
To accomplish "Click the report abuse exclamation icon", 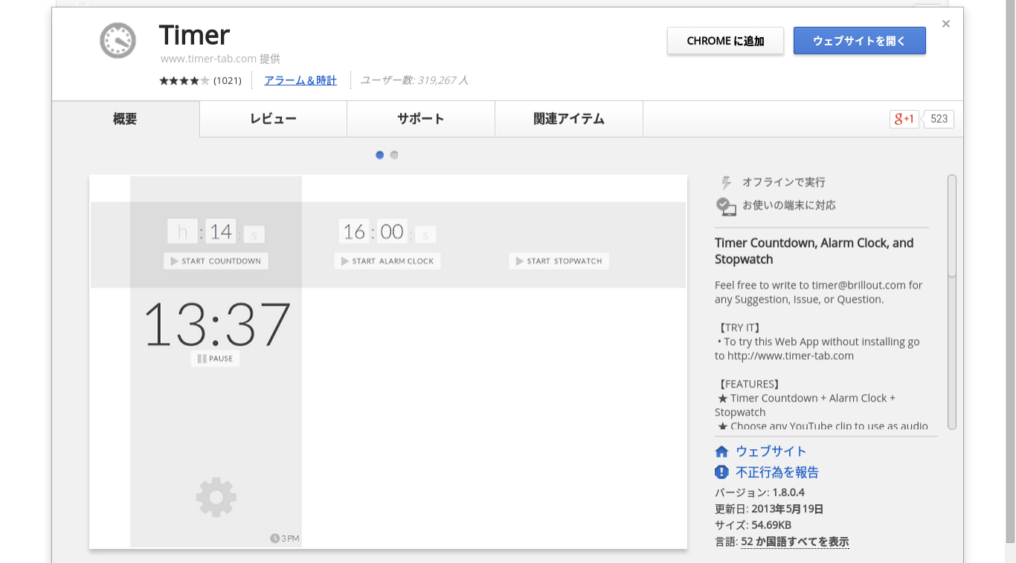I will 721,472.
